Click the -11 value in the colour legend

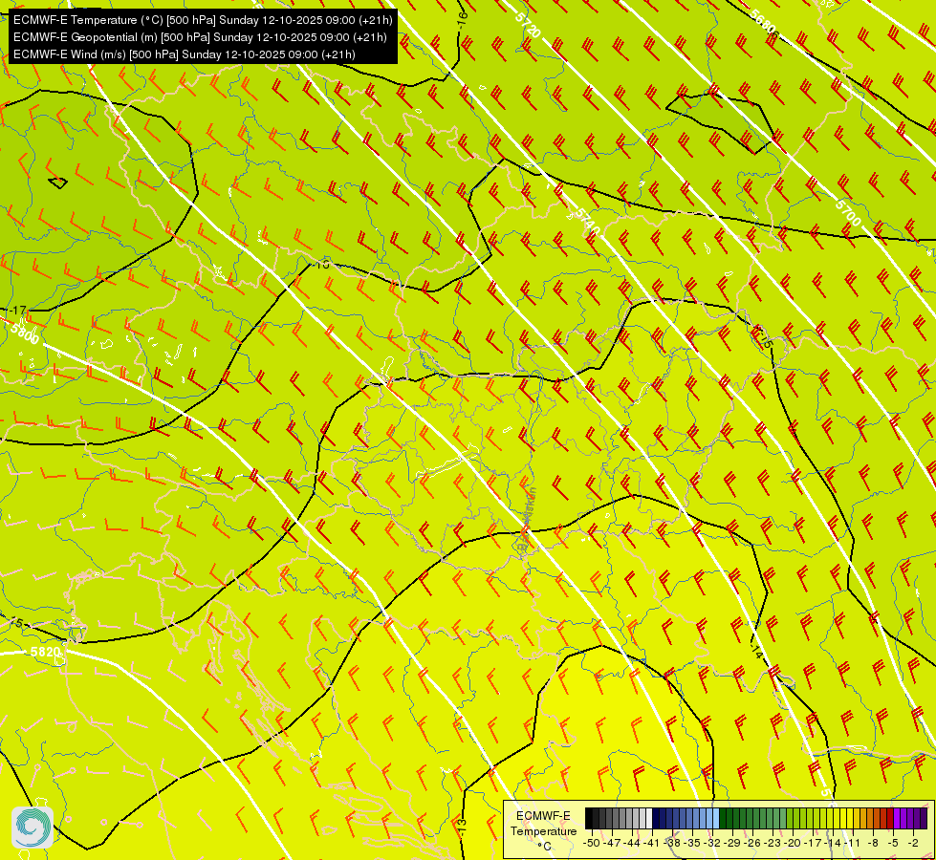853,844
